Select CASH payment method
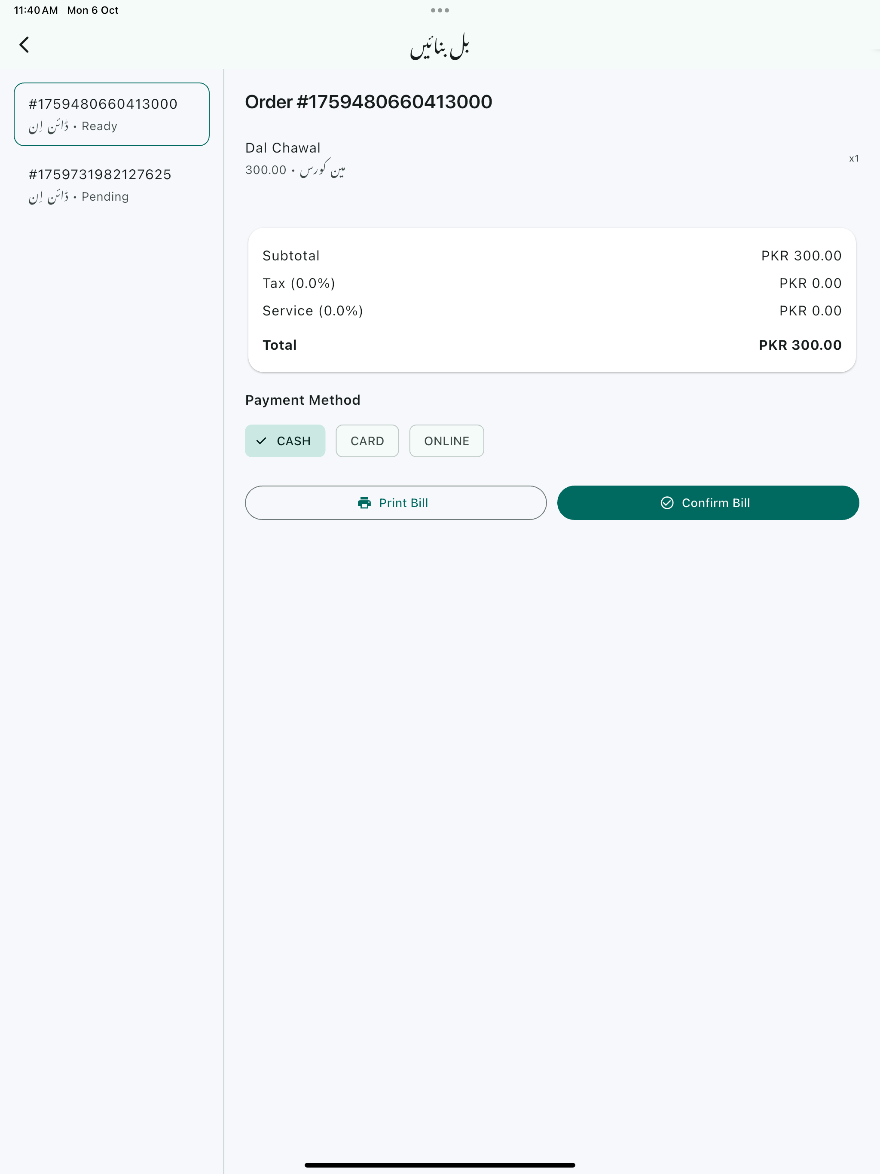The image size is (880, 1174). (285, 441)
